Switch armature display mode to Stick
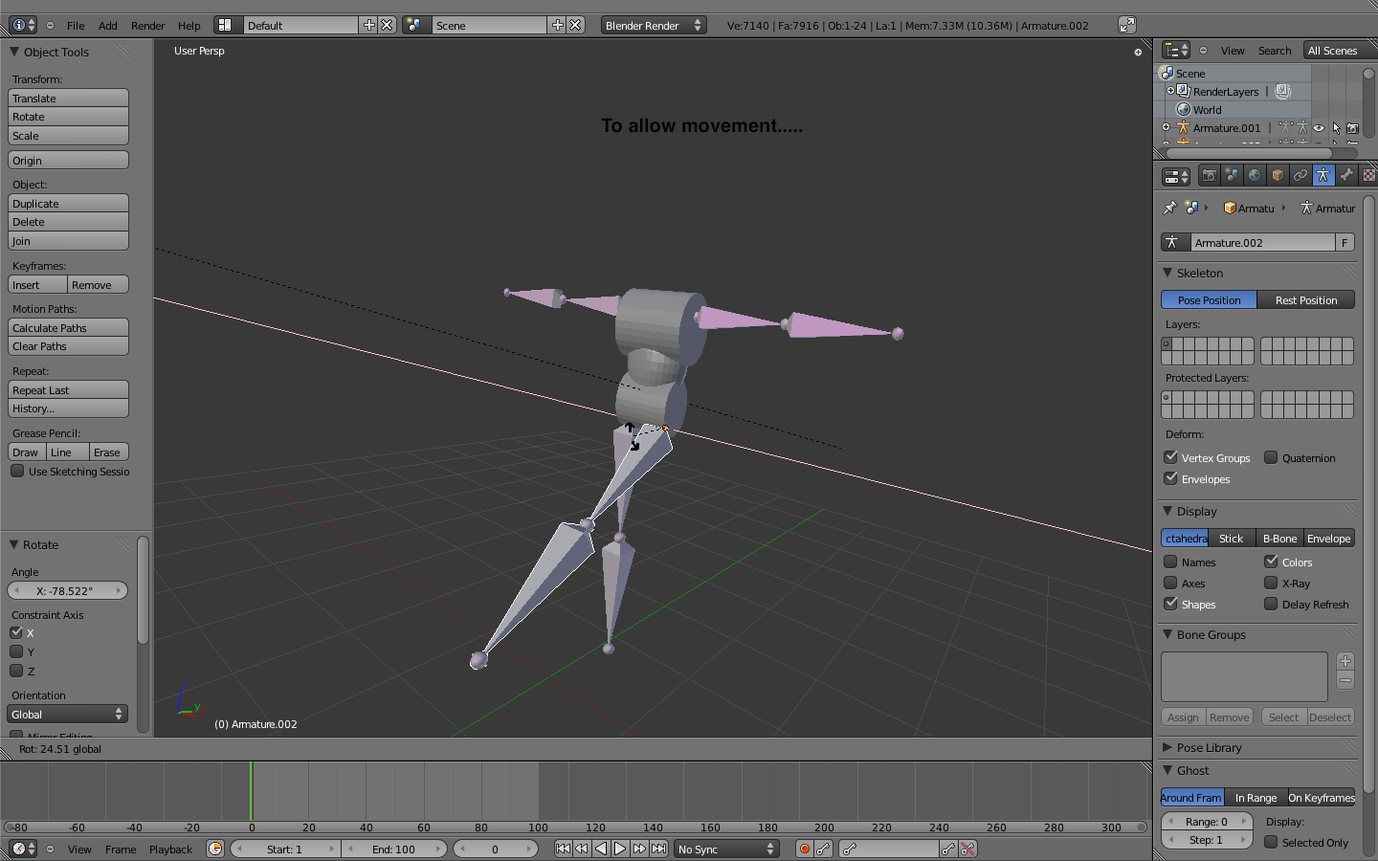The image size is (1378, 861). pos(1231,538)
